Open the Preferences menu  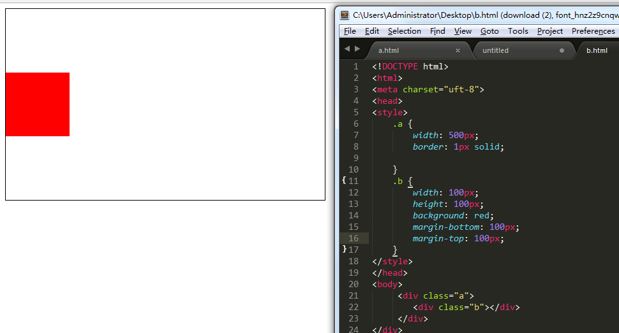pyautogui.click(x=593, y=31)
